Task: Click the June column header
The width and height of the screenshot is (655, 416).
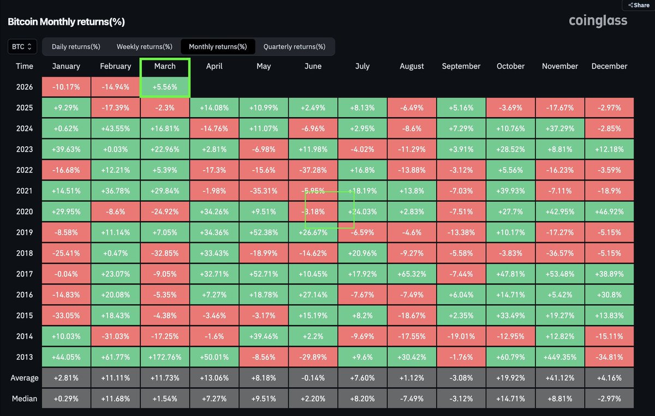Action: pyautogui.click(x=313, y=66)
